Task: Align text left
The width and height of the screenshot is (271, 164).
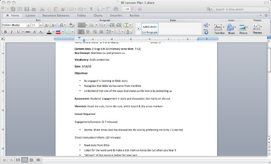Action: (x=81, y=32)
